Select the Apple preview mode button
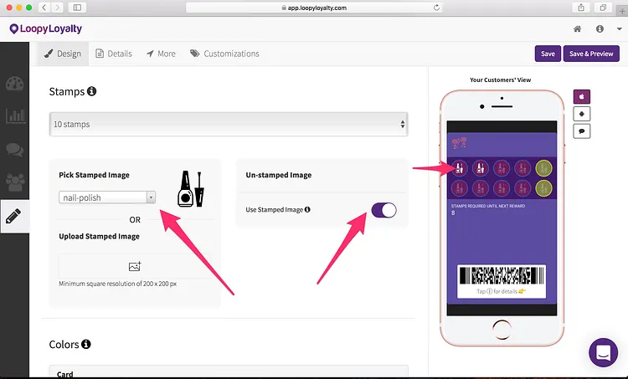 582,96
